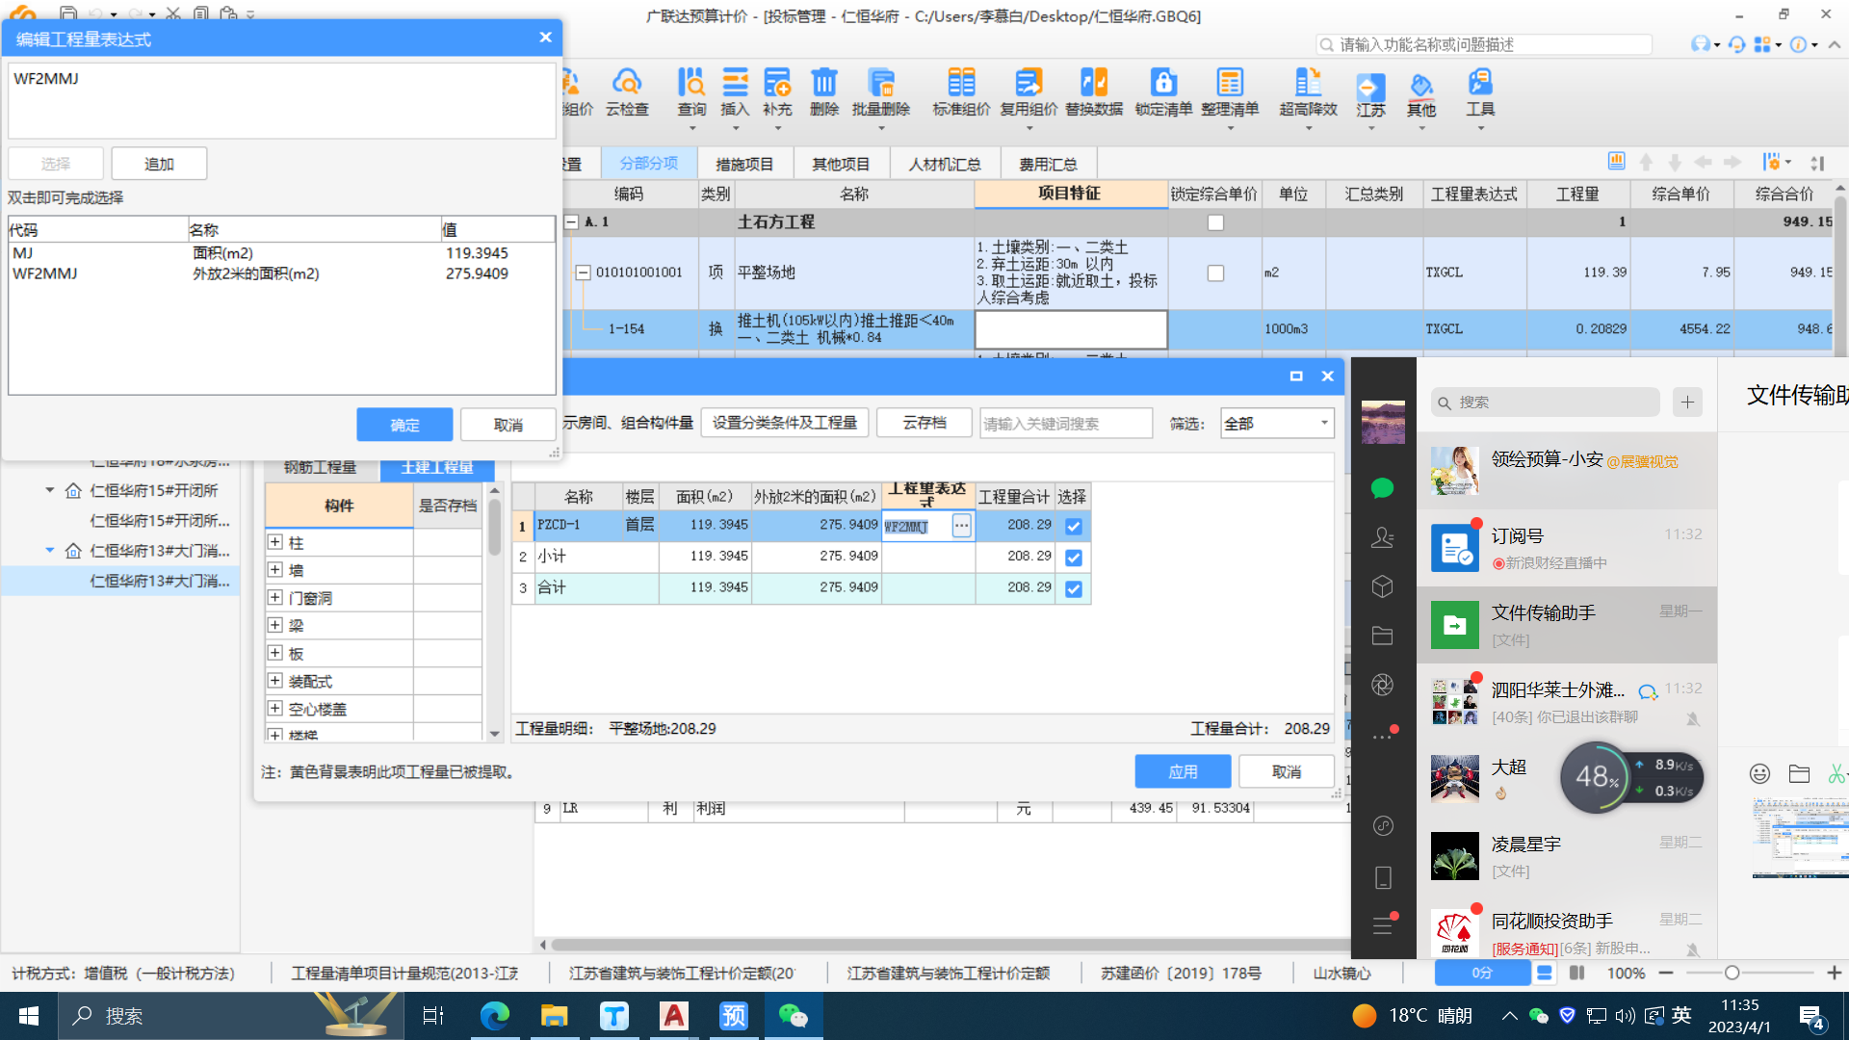1849x1040 pixels.
Task: Open the 云检查 cloud check tool
Action: [627, 92]
